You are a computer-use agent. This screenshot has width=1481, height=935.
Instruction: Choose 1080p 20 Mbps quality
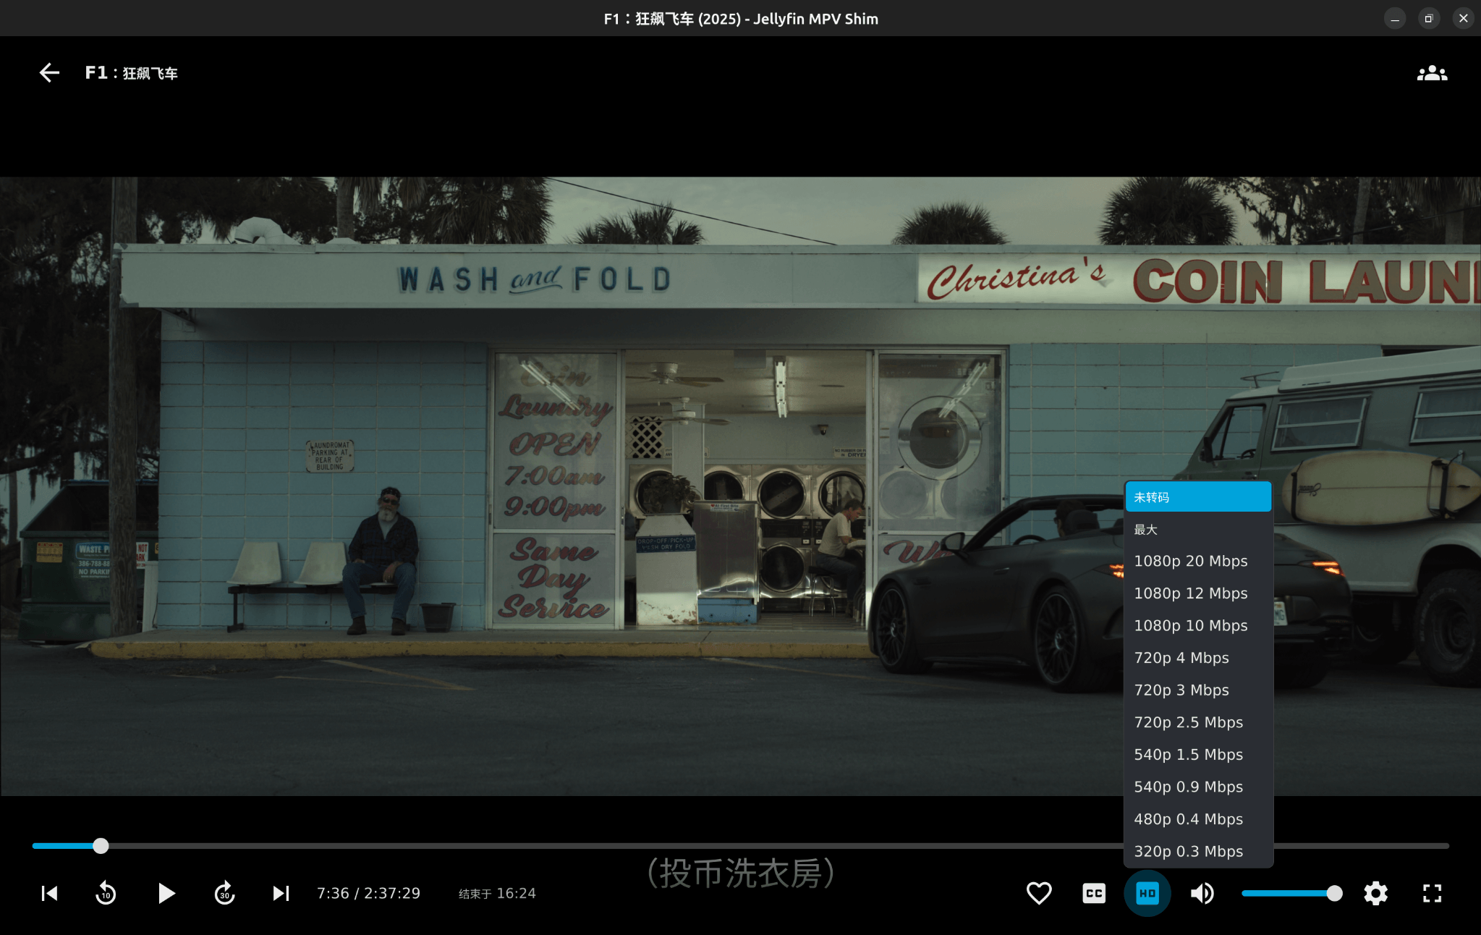(x=1198, y=561)
